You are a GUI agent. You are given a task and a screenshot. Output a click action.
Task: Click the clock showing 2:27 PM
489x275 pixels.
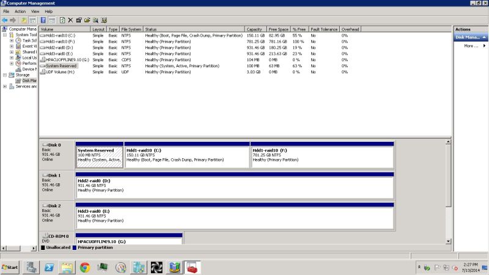click(470, 267)
